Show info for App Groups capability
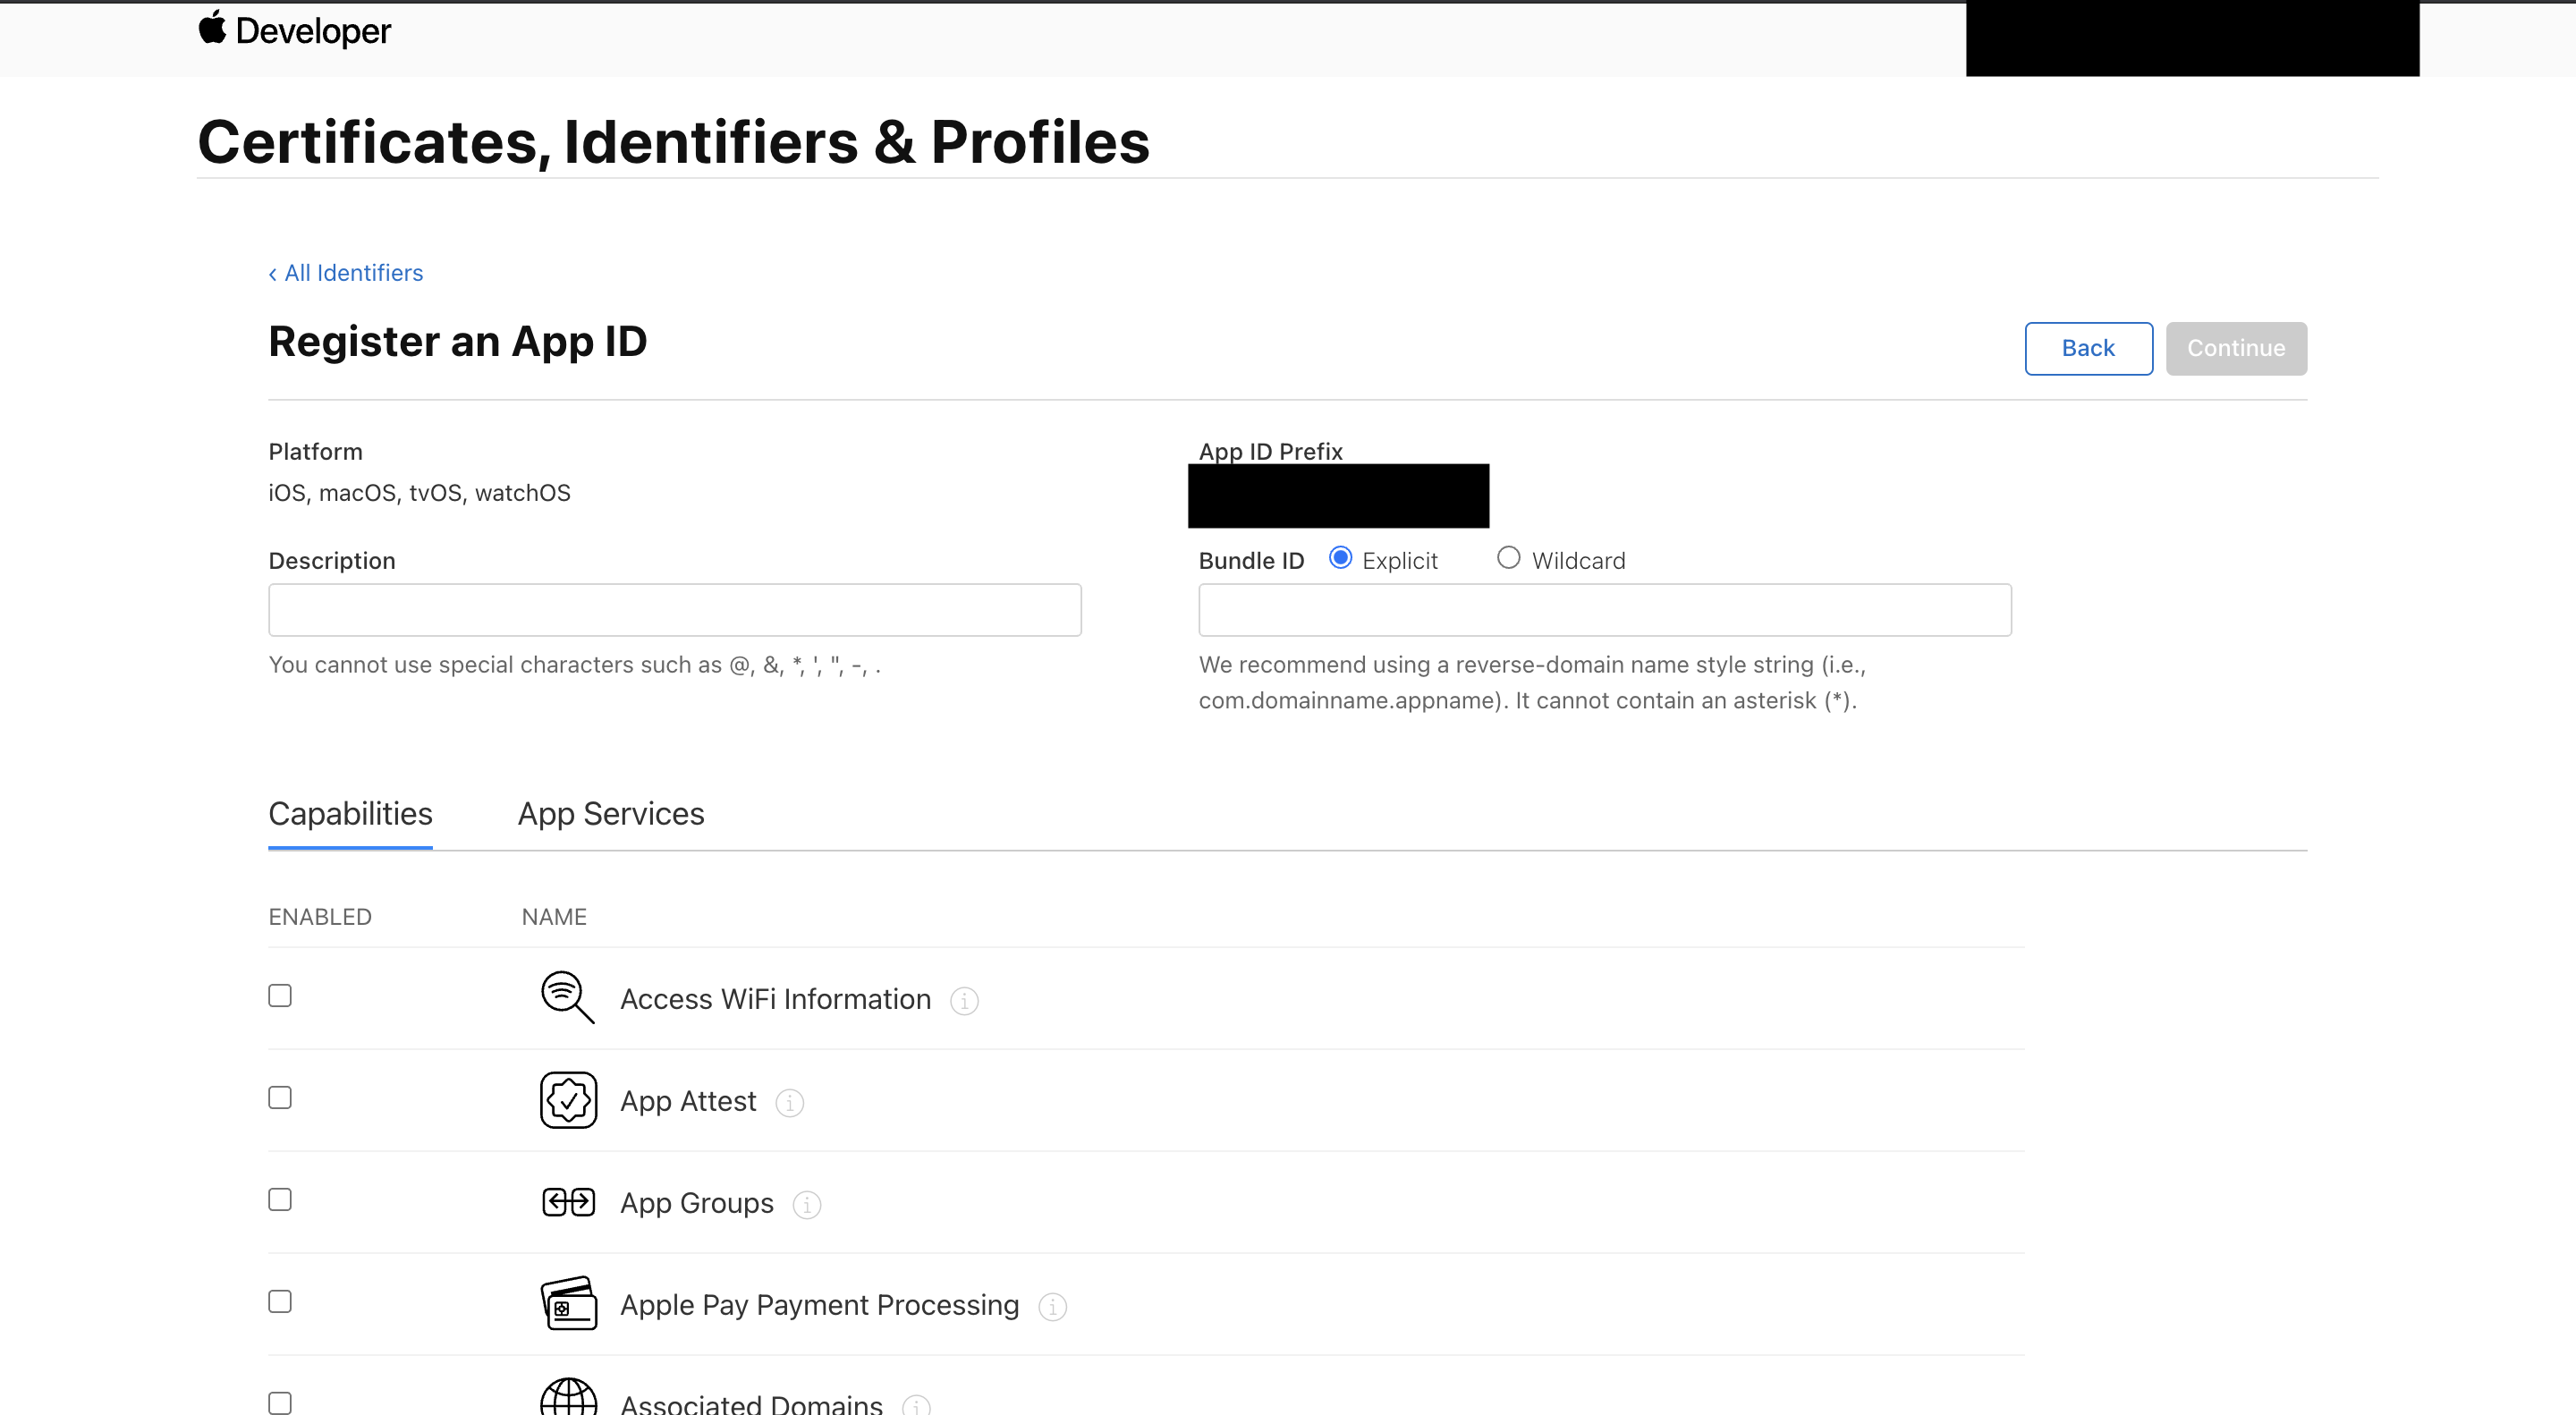 [x=807, y=1205]
